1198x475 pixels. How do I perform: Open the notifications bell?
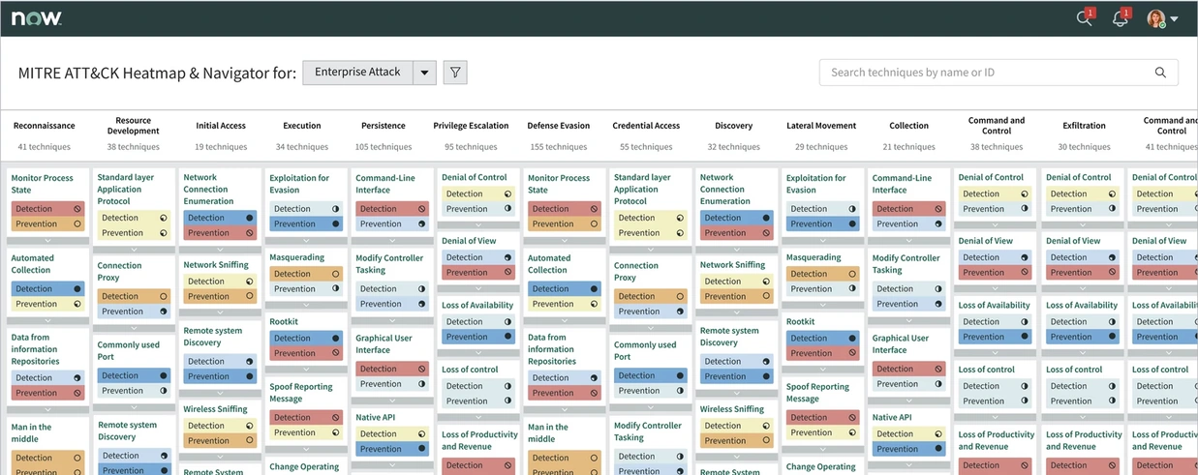coord(1120,18)
